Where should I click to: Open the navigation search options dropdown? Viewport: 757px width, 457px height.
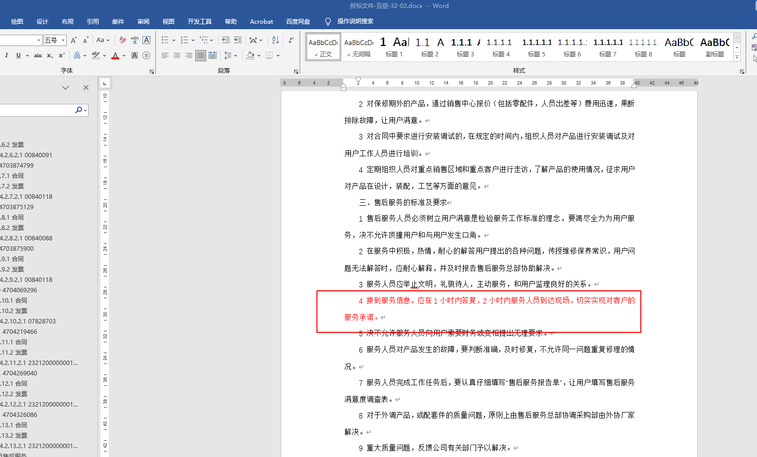[x=86, y=110]
